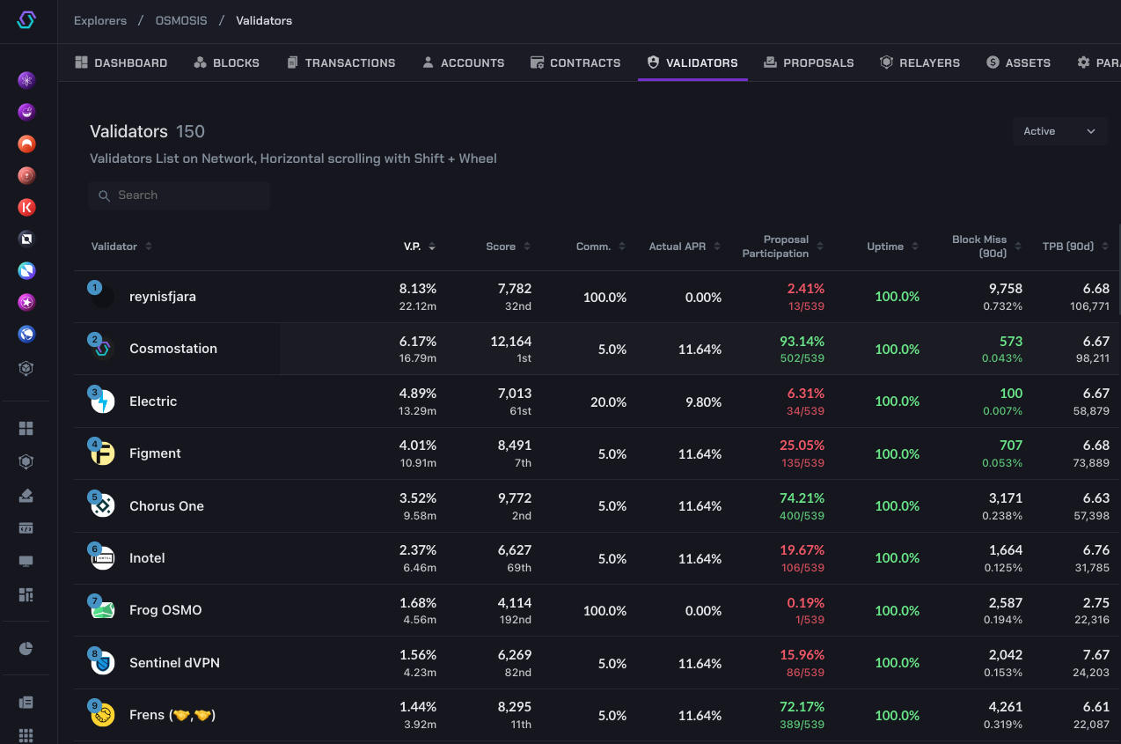Sort by Uptime column arrows
The image size is (1121, 744).
[915, 247]
